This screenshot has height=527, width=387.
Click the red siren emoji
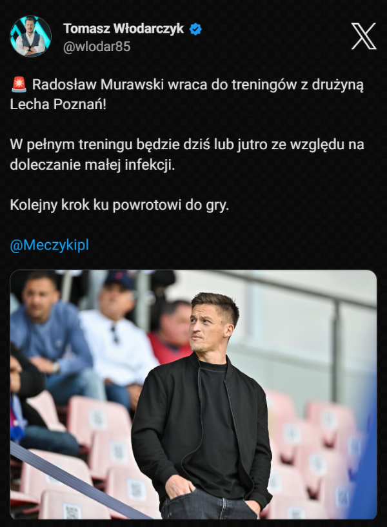click(x=19, y=85)
